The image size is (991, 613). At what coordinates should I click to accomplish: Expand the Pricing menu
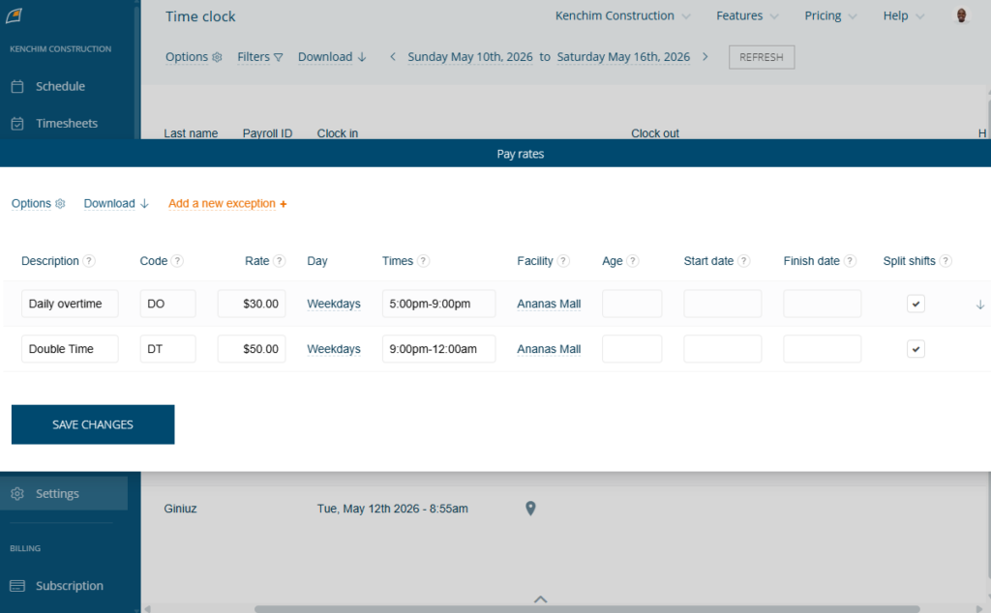830,15
